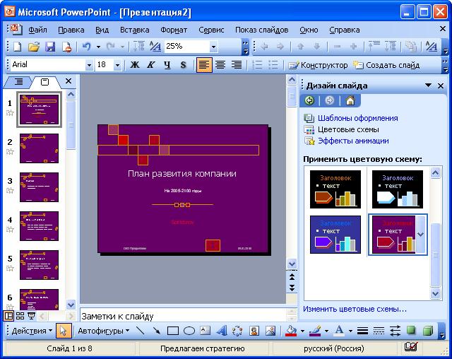
Task: Open the Правка menu
Action: [71, 30]
